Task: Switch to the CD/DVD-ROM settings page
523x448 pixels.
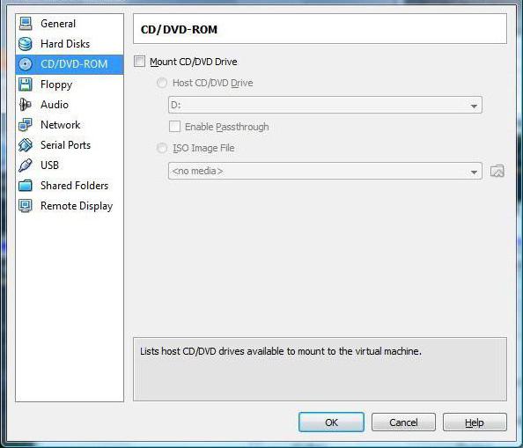Action: click(70, 64)
